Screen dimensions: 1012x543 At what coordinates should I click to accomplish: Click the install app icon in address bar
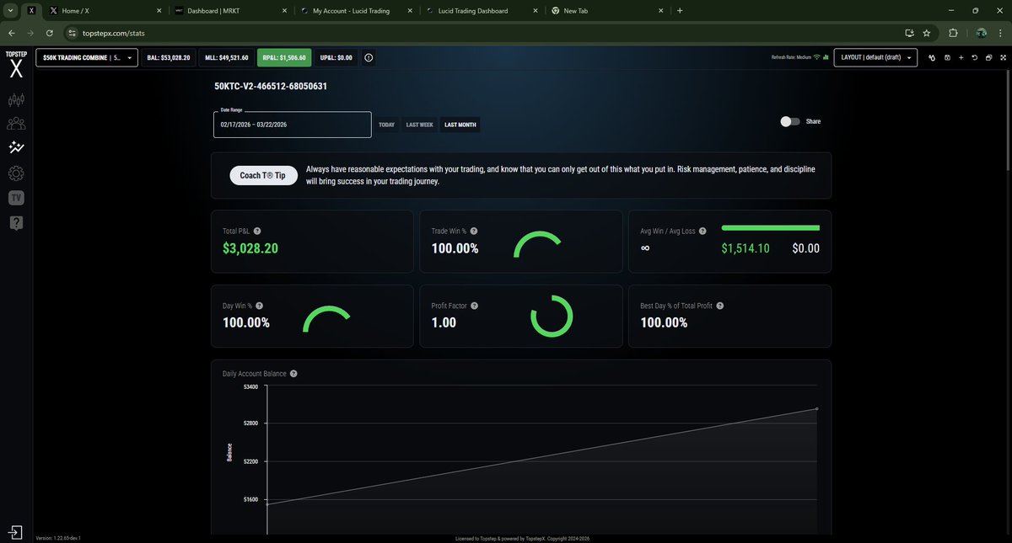(909, 33)
